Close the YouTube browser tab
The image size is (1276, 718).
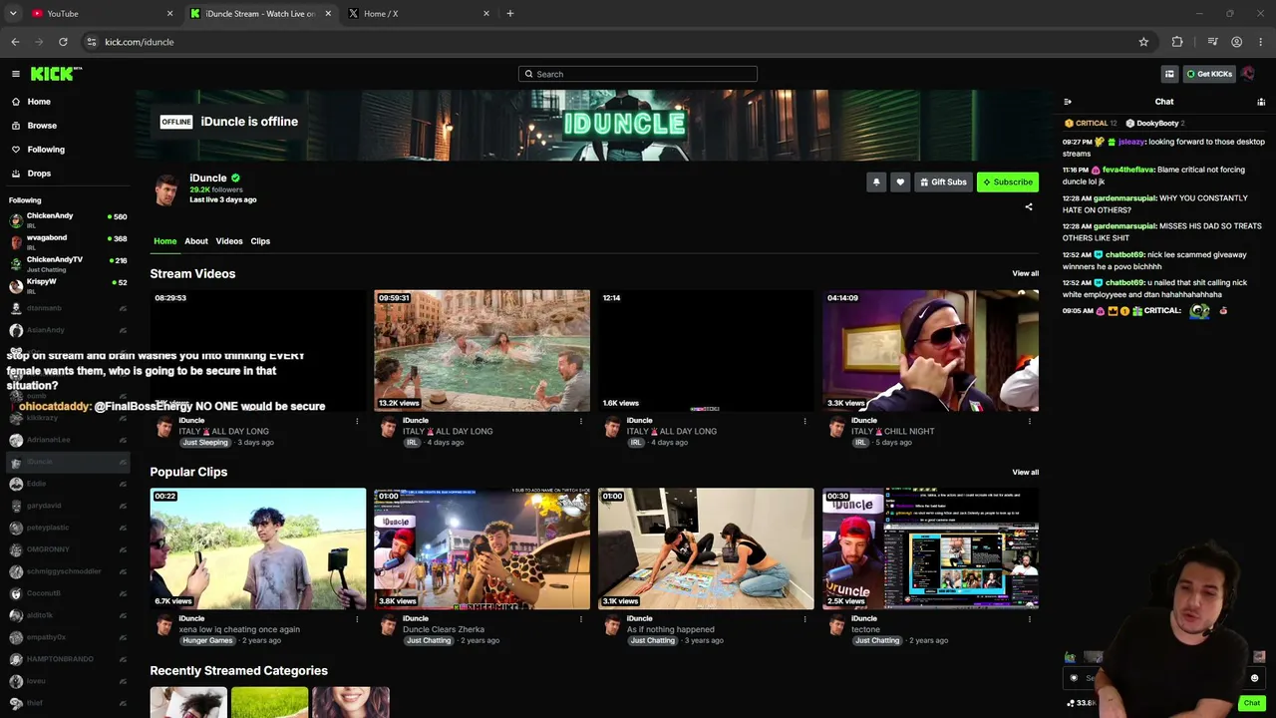(169, 14)
